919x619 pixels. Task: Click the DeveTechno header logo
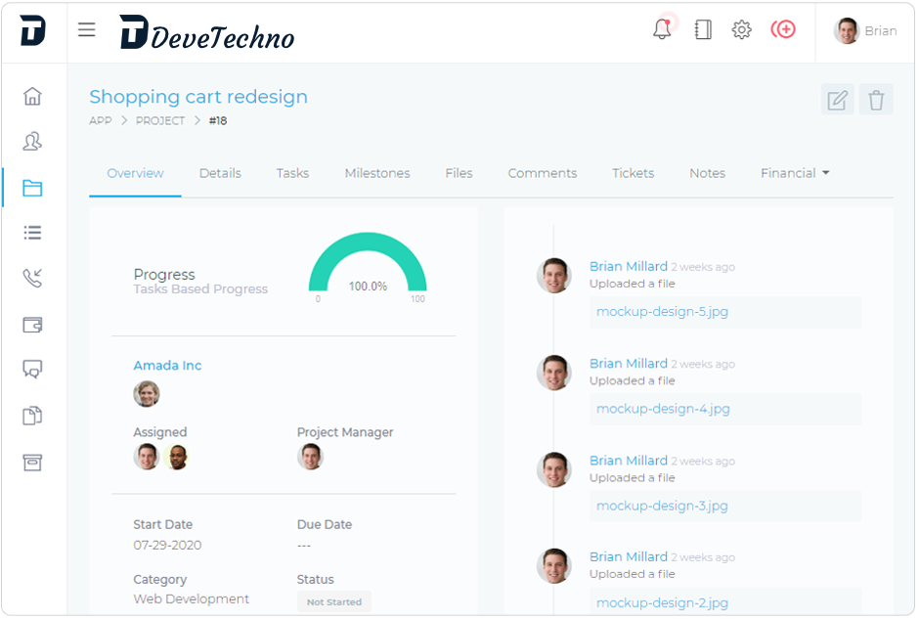(207, 32)
